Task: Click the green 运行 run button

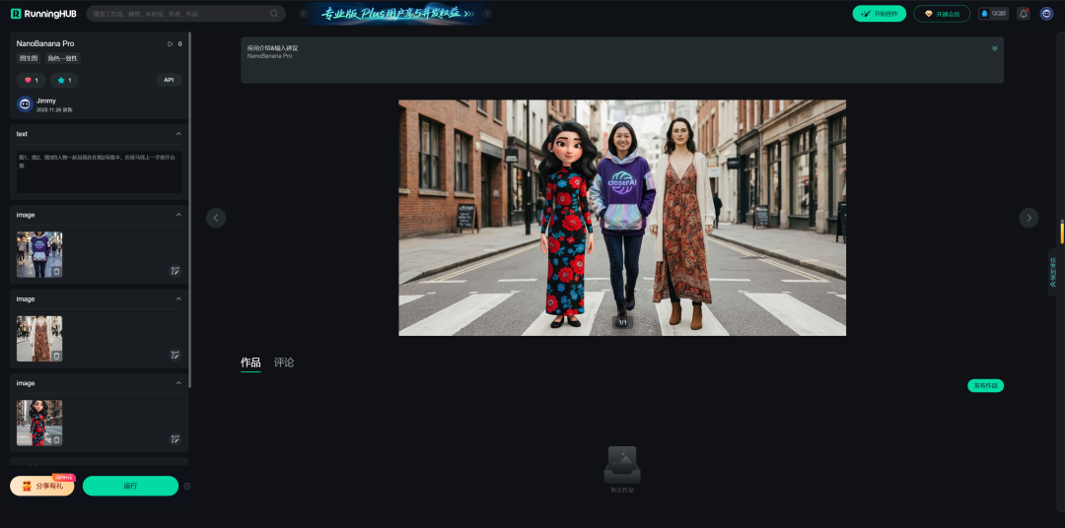Action: click(130, 486)
